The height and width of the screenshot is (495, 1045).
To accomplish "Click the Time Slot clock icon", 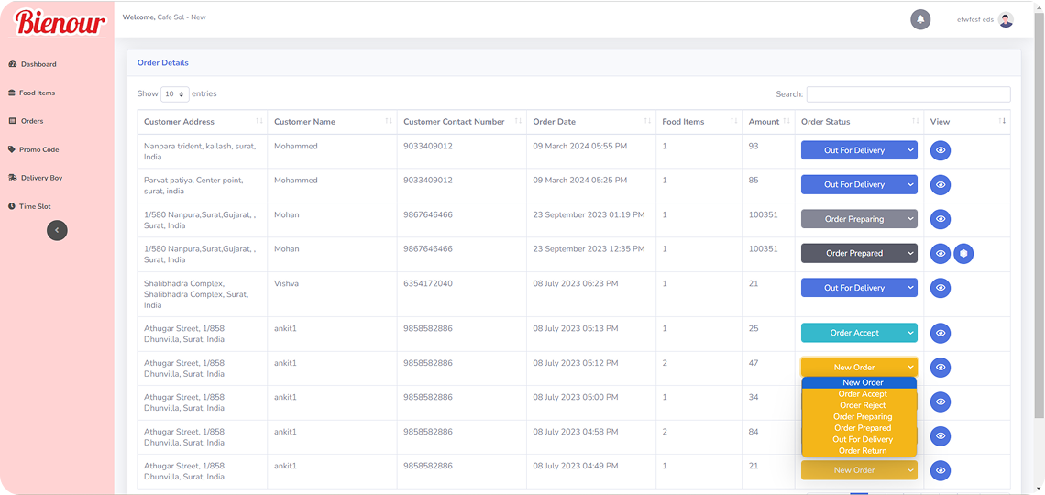I will click(x=11, y=206).
